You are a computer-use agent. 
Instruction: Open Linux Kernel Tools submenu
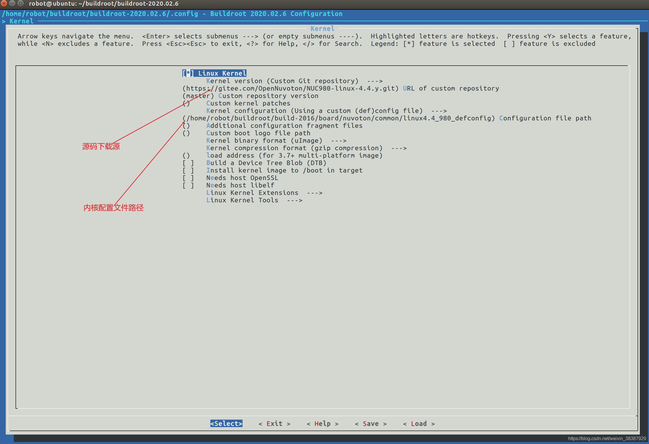pyautogui.click(x=254, y=200)
